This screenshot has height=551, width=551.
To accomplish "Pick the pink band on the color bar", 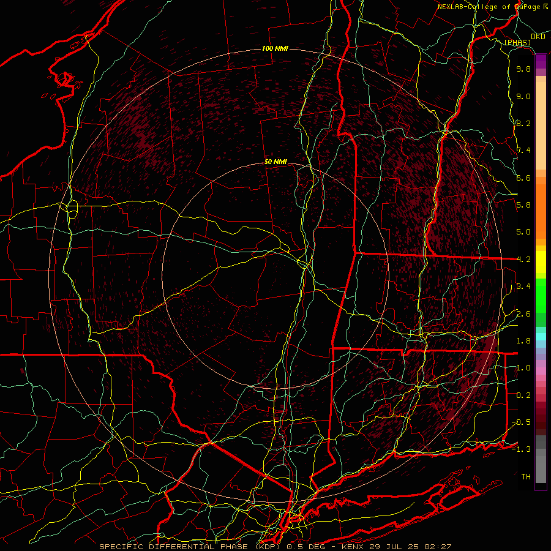I will click(541, 371).
